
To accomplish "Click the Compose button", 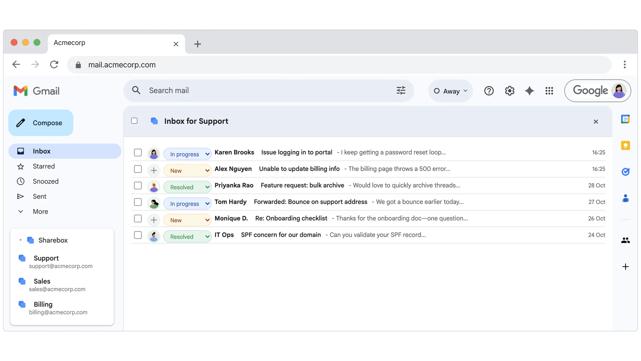I will point(41,123).
